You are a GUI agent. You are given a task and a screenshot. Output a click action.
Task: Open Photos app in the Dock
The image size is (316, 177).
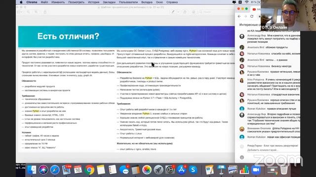(147, 170)
